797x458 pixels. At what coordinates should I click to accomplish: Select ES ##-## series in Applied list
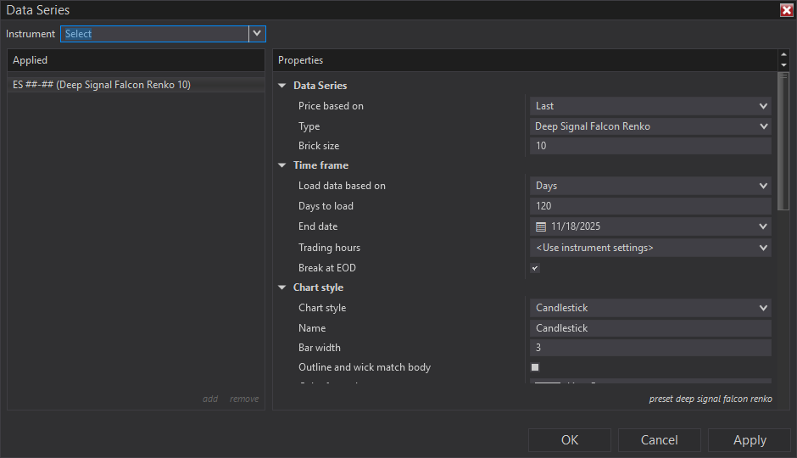click(x=102, y=85)
